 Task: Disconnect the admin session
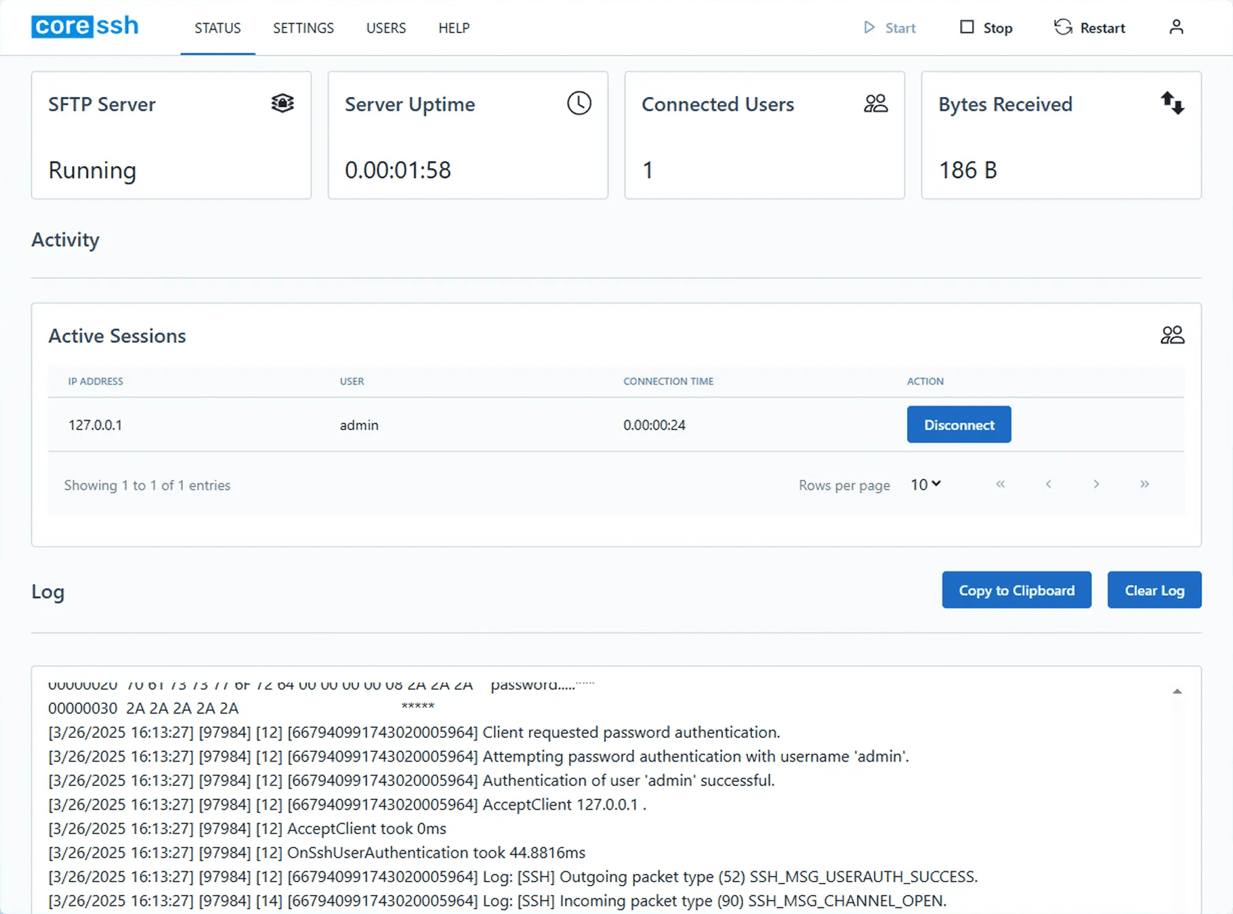959,425
